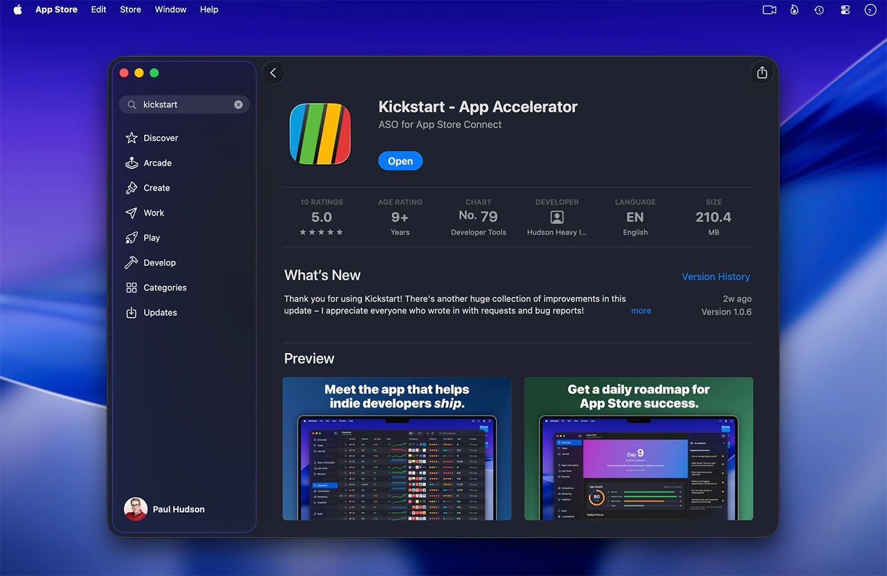The width and height of the screenshot is (887, 576).
Task: Click the 9+ age rating
Action: pos(400,217)
